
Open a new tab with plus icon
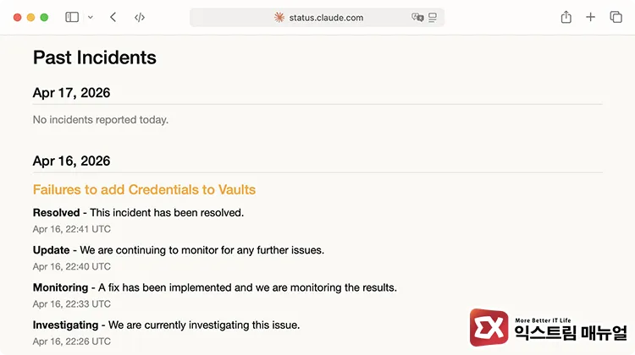tap(591, 17)
